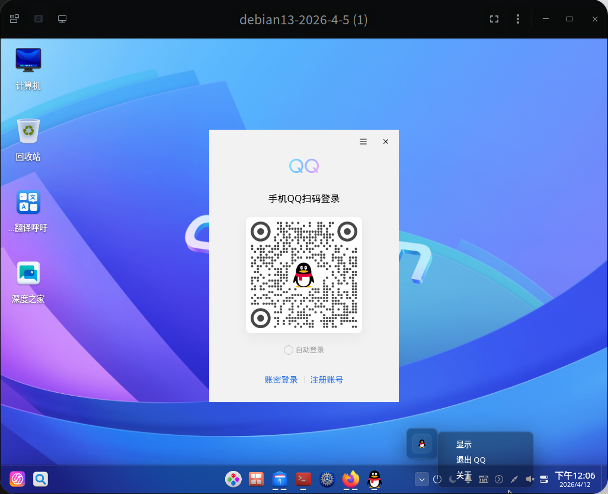This screenshot has height=494, width=608.
Task: Select 显示 in the QQ tray menu
Action: pyautogui.click(x=464, y=444)
